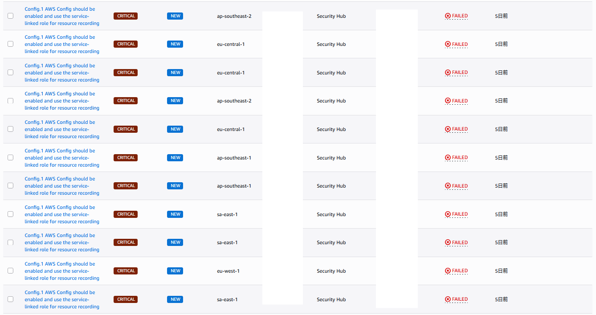Screen dimensions: 596x315
Task: Click 'Security Hub' in the topmost ap-southeast-2 row
Action: pos(331,16)
